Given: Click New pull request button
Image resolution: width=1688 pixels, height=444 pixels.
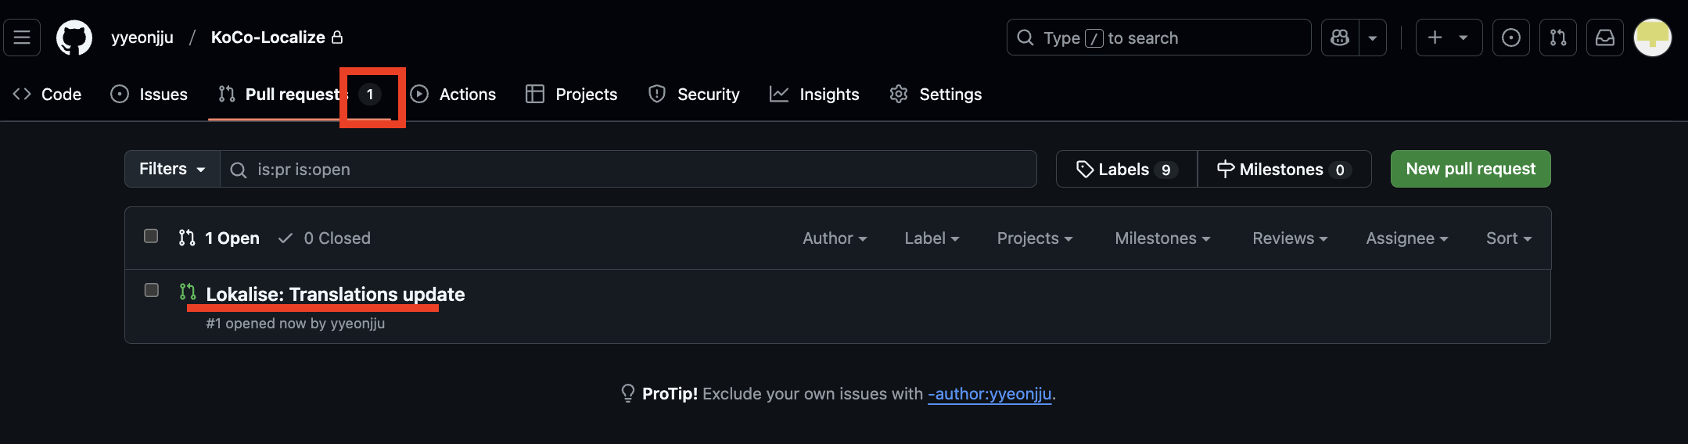Looking at the screenshot, I should [x=1471, y=169].
